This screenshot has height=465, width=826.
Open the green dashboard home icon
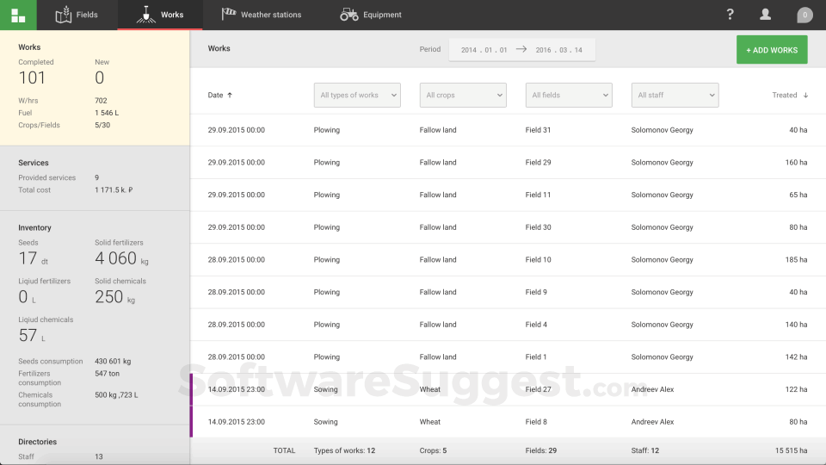click(18, 15)
